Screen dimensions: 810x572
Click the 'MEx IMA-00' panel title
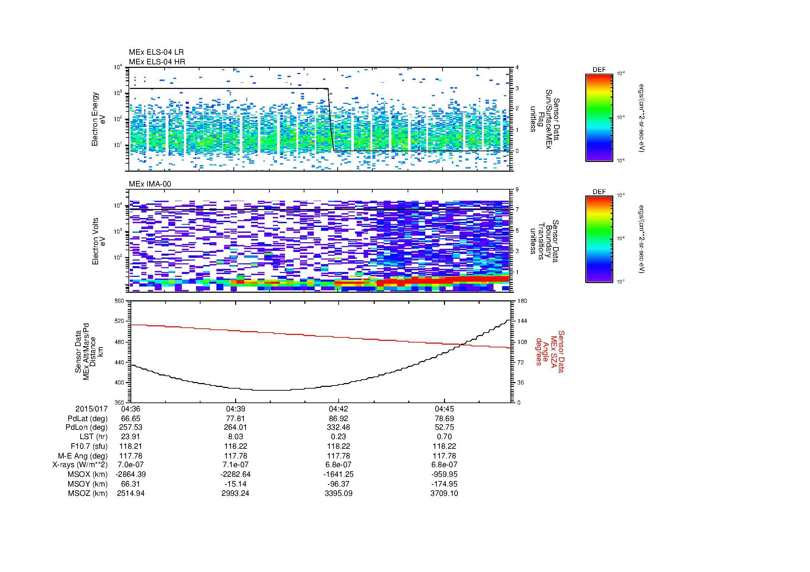pyautogui.click(x=150, y=184)
